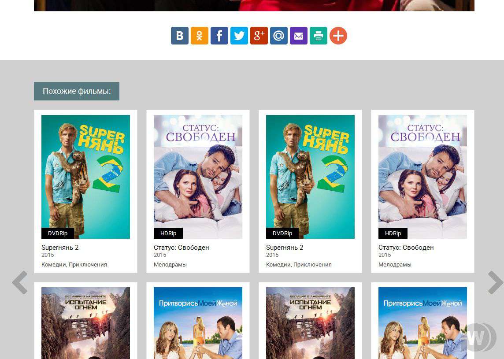Image resolution: width=504 pixels, height=359 pixels.
Task: Share through the Google+ icon
Action: point(259,36)
